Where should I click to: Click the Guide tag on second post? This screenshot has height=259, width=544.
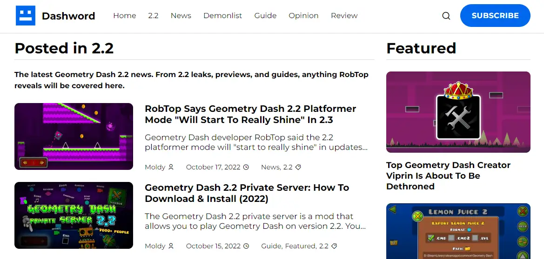271,246
